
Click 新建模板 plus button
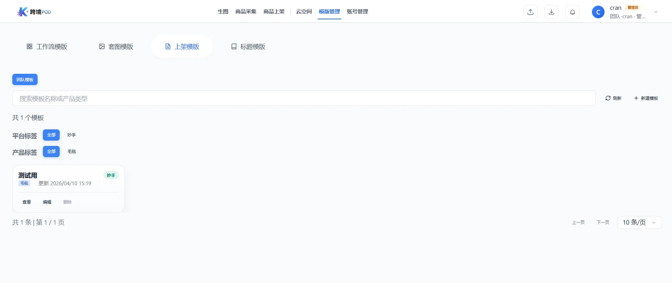[x=646, y=98]
